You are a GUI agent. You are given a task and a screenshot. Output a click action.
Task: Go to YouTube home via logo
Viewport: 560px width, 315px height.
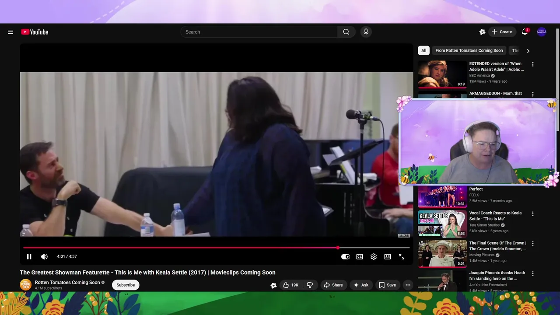pos(35,32)
